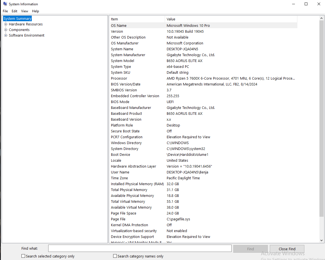The image size is (325, 260).
Task: Select the Embedded Controller Version row
Action: coord(203,96)
